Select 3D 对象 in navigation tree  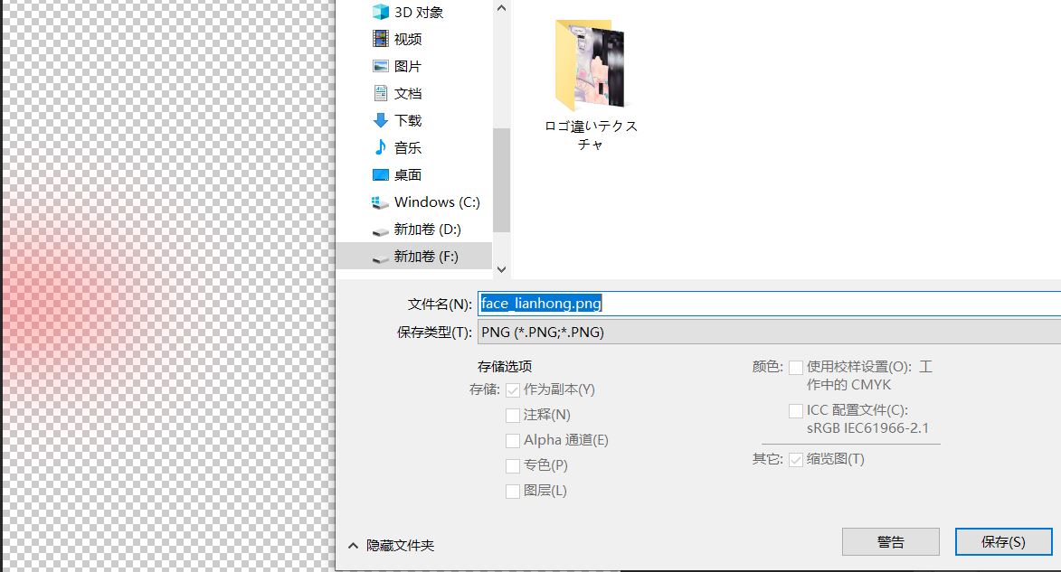419,12
